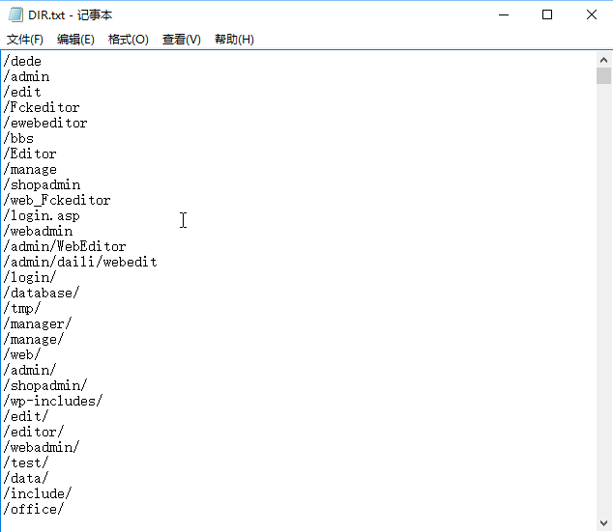Click the line /Editor
The height and width of the screenshot is (532, 613).
coord(30,154)
